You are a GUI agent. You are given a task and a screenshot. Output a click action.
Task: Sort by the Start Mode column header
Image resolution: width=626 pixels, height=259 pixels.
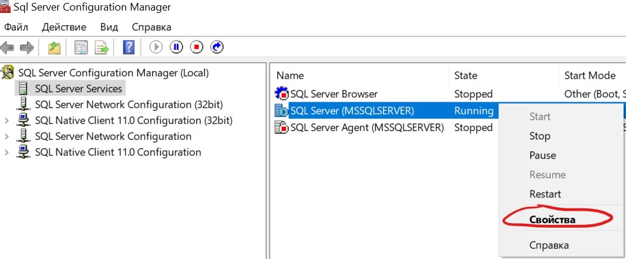590,75
